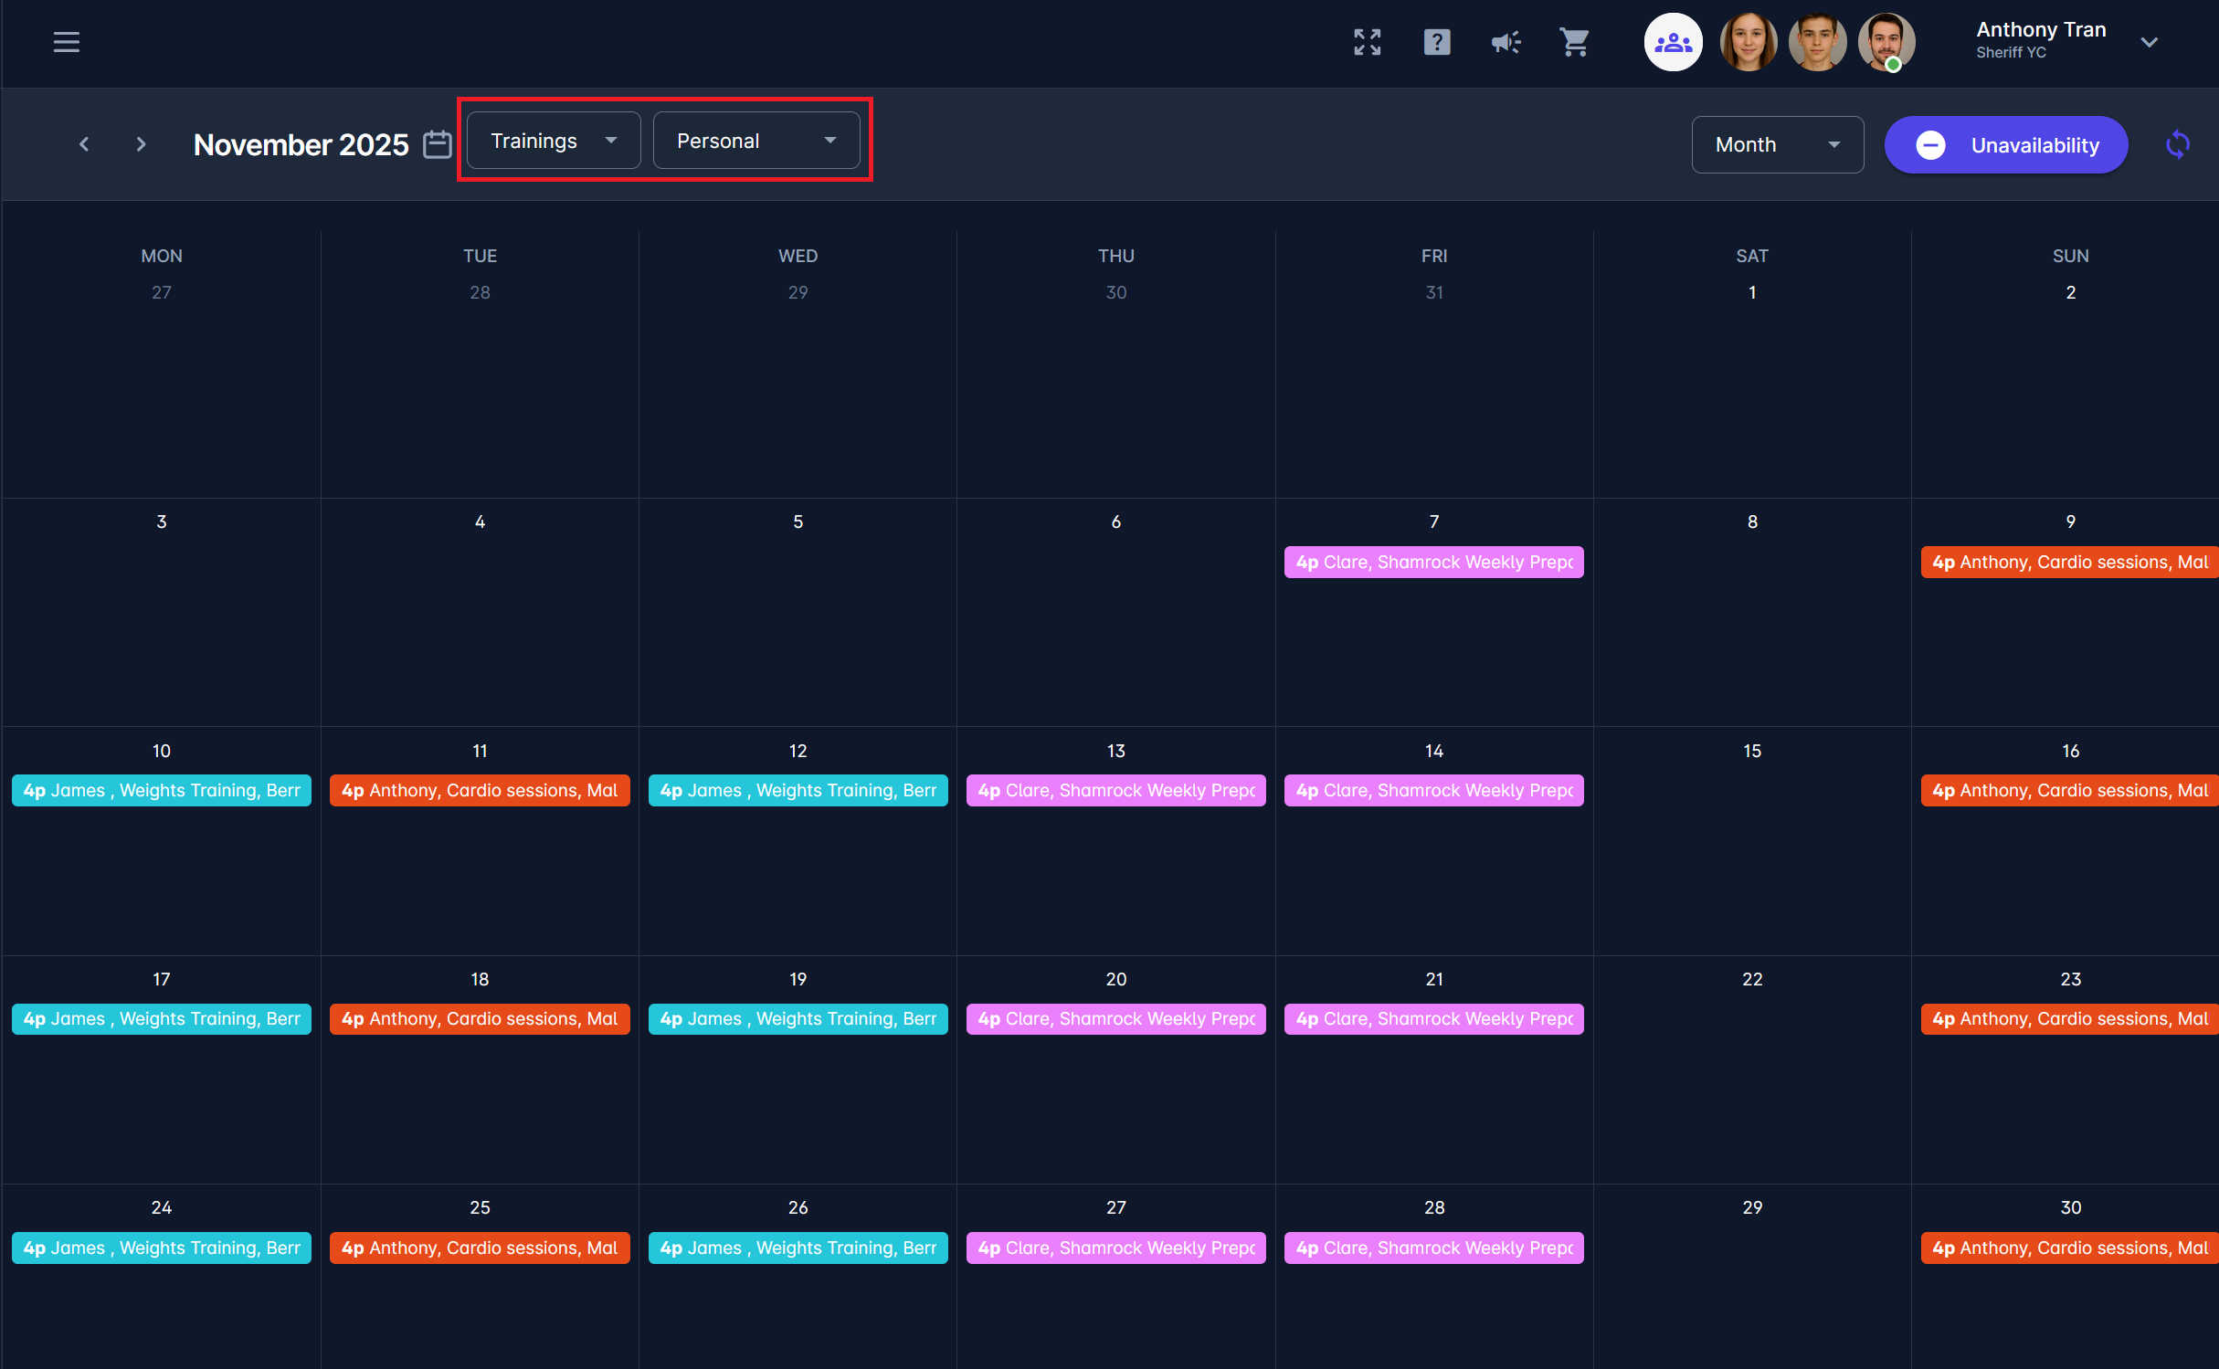Expand the Trainings dropdown
This screenshot has height=1369, width=2219.
pos(554,141)
